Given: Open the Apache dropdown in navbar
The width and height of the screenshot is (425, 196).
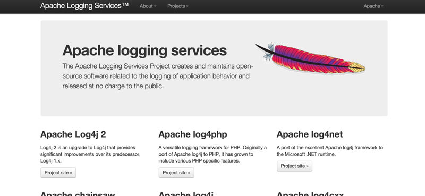Looking at the screenshot, I should [373, 6].
